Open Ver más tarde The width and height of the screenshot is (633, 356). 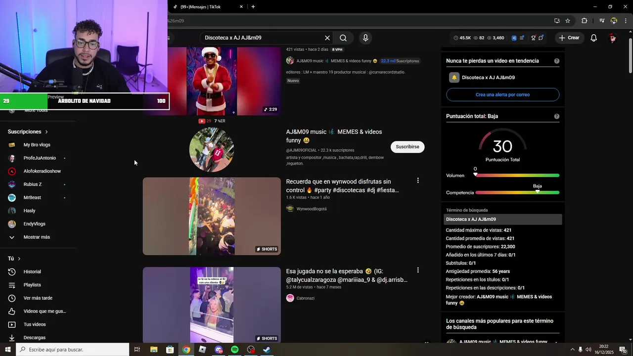[37, 298]
